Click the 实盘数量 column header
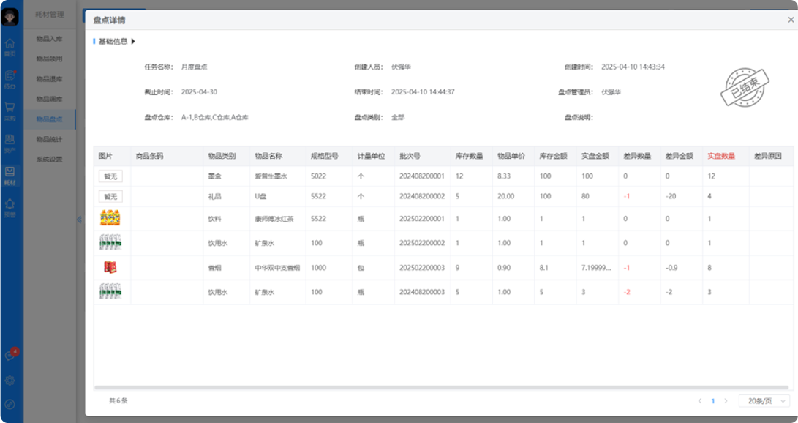798x423 pixels. 720,157
